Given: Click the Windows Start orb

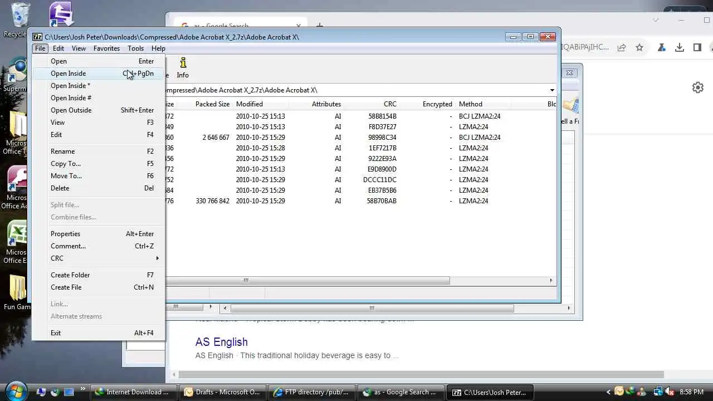Looking at the screenshot, I should tap(16, 391).
